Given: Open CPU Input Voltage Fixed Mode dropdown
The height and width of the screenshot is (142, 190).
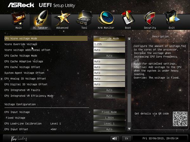Looking at the screenshot, I should [x=109, y=112].
